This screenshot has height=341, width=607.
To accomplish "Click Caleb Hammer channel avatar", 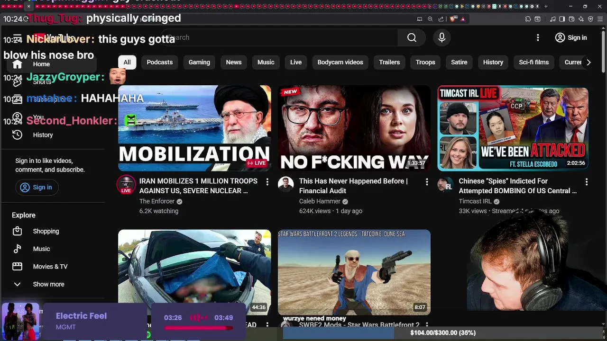I will (286, 185).
